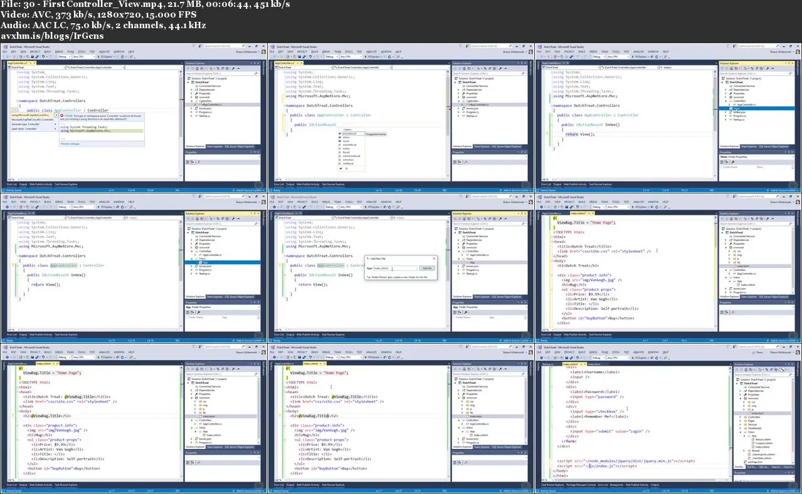
Task: Collapse the Controllers folder in error-popup frame
Action: (191, 101)
